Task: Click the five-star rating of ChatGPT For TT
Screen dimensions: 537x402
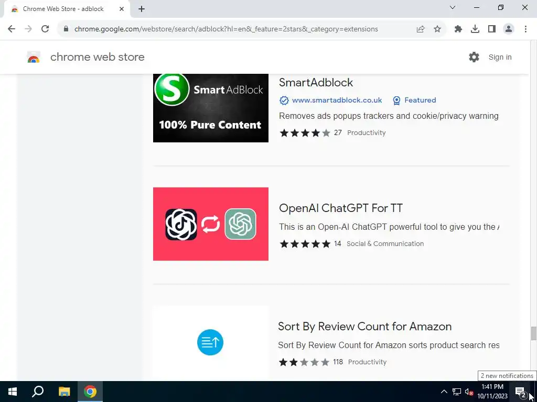Action: click(305, 244)
